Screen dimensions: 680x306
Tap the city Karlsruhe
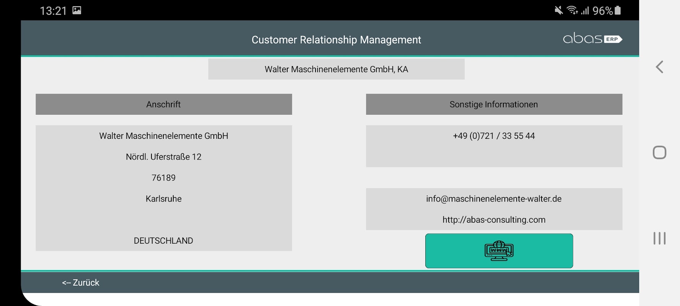coord(164,199)
